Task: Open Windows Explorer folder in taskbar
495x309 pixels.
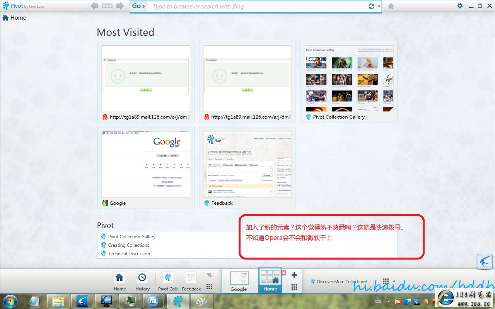Action: [58, 301]
